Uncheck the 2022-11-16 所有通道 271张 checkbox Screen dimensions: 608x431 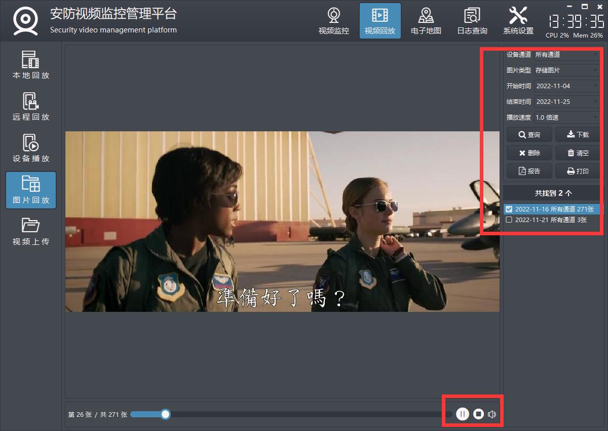509,209
